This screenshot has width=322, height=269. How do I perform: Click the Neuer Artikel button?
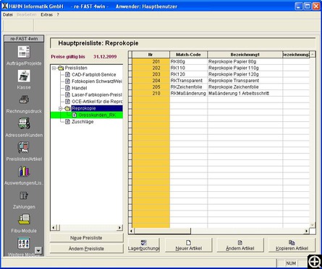pyautogui.click(x=189, y=245)
